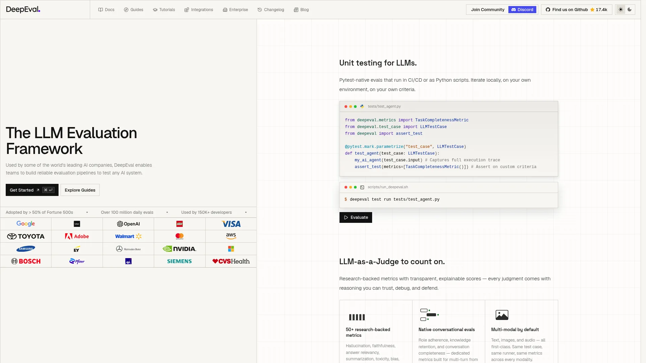Click the Uber logo tile
Screen dimensions: 646x363
(x=77, y=224)
